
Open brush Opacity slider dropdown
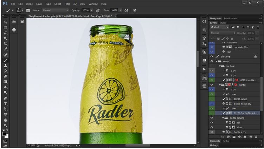(92, 11)
